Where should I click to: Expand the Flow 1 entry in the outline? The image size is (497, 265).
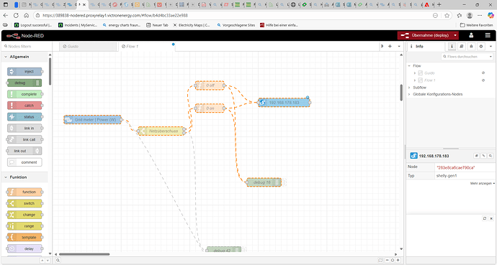[415, 80]
